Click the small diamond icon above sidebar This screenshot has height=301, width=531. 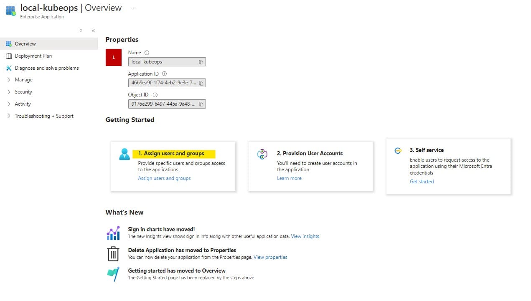pyautogui.click(x=81, y=30)
